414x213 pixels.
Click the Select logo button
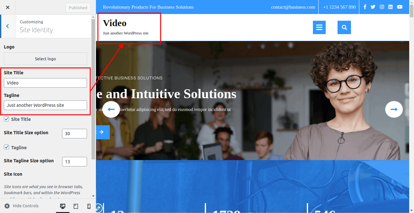[x=45, y=59]
